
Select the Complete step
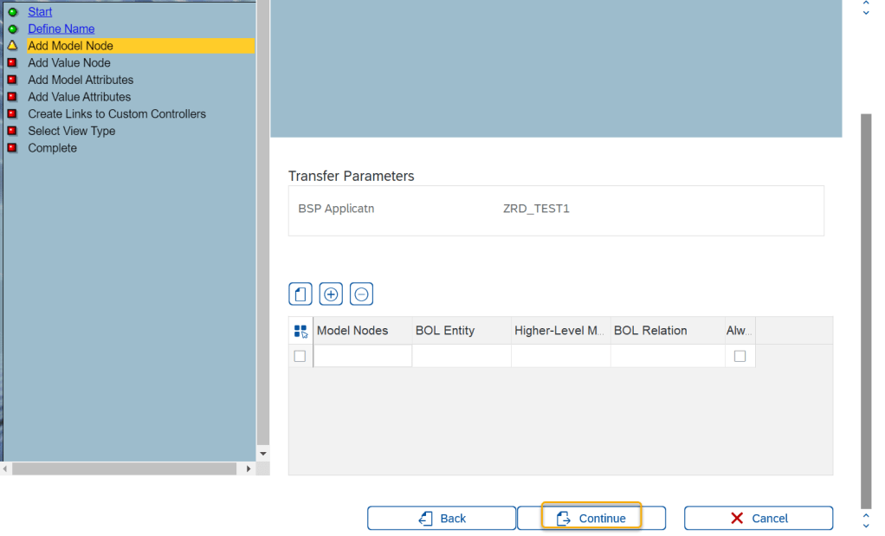53,148
